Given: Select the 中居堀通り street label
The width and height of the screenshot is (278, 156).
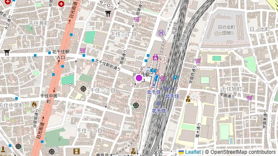Looking at the screenshot, I should tap(36, 118).
